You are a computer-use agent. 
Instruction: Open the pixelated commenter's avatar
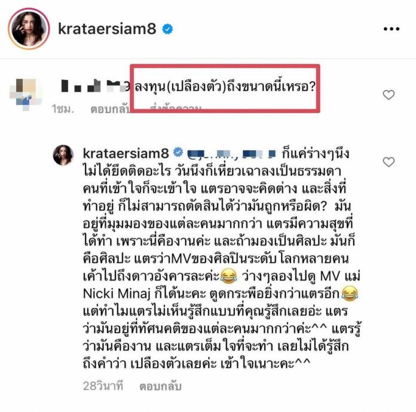pyautogui.click(x=26, y=94)
